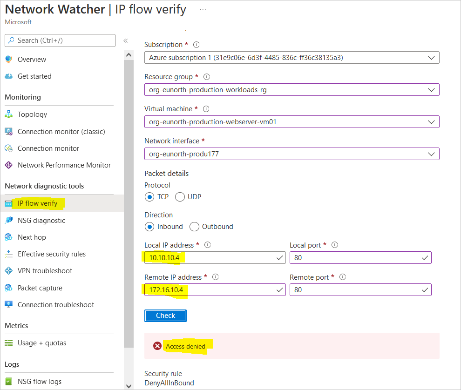Click the Packet capture icon
Image resolution: width=461 pixels, height=390 pixels.
(x=8, y=288)
